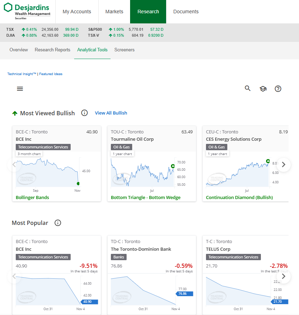This screenshot has height=315, width=299.
Task: Click TSX-V index in ticker bar
Action: click(x=93, y=35)
